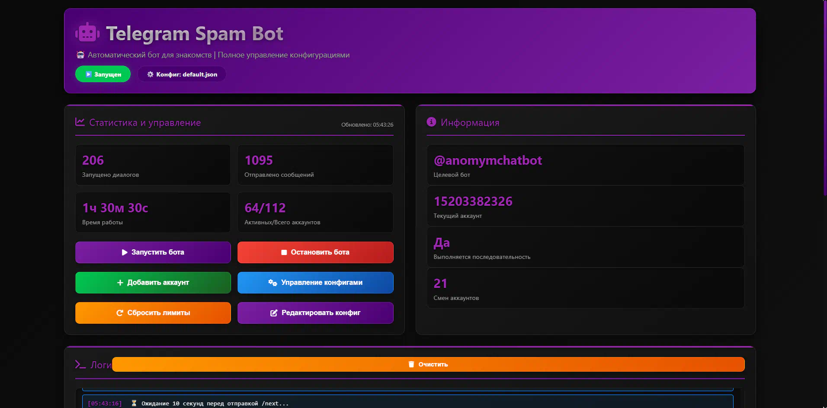The image size is (827, 408).
Task: Click the hourglass icon in the log entry
Action: [134, 403]
